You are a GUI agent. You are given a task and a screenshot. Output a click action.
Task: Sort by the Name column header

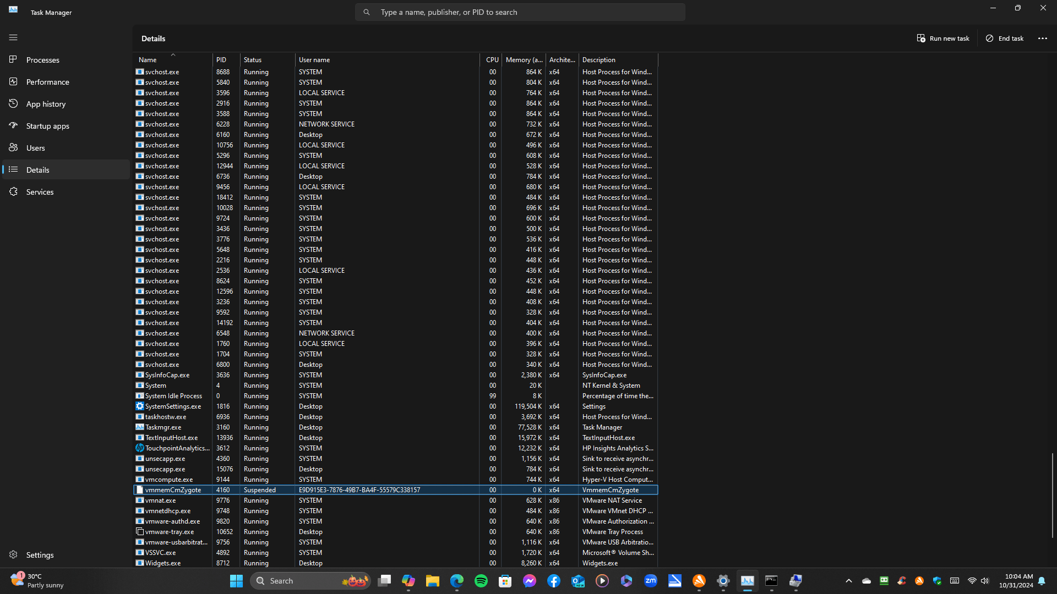(x=173, y=60)
